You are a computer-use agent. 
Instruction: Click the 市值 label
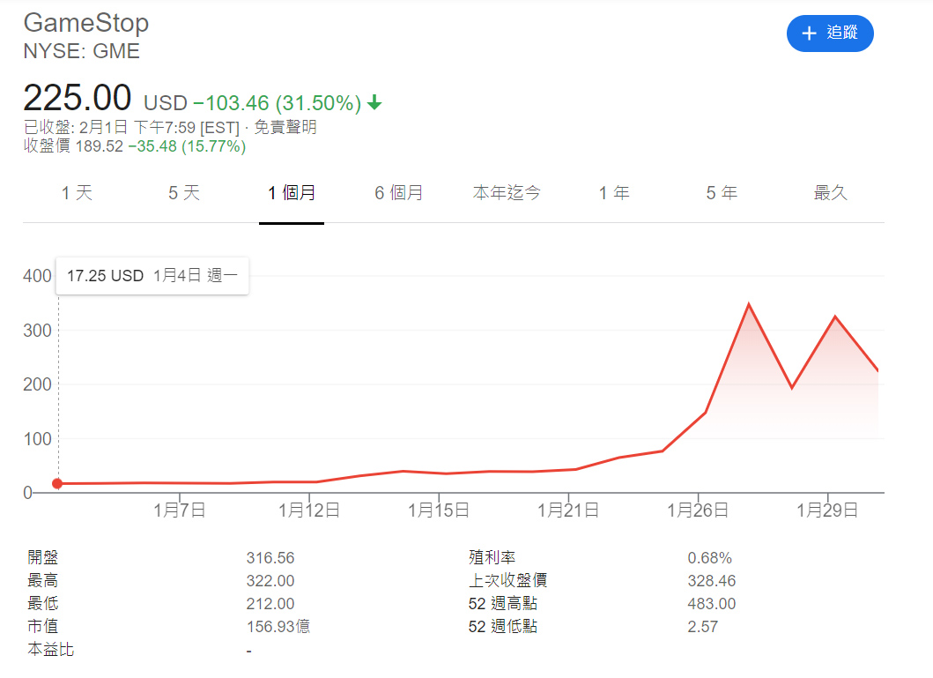(43, 626)
